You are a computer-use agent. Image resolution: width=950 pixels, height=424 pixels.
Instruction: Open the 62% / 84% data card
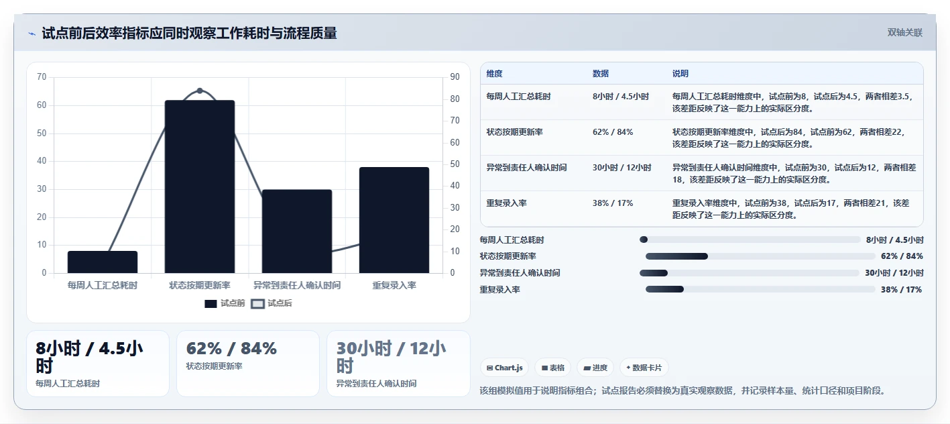[248, 364]
